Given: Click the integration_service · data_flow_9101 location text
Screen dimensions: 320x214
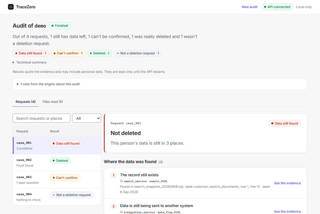Looking at the screenshot, I should [152, 212].
